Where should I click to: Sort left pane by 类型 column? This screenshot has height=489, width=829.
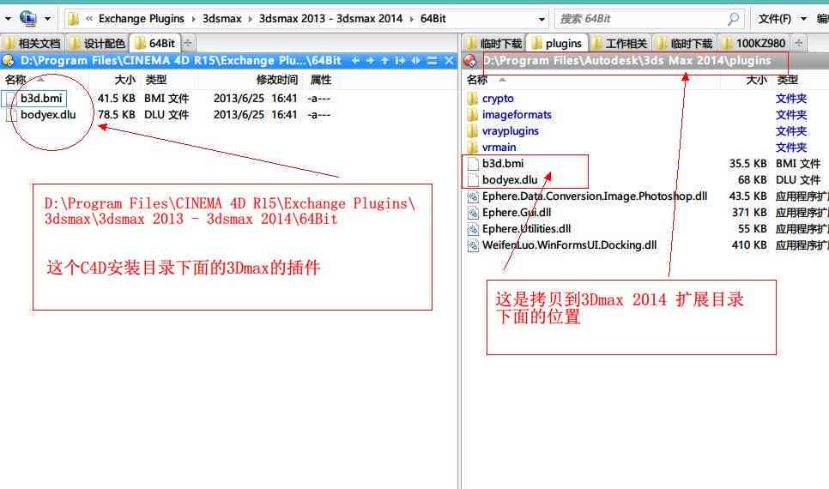coord(156,80)
